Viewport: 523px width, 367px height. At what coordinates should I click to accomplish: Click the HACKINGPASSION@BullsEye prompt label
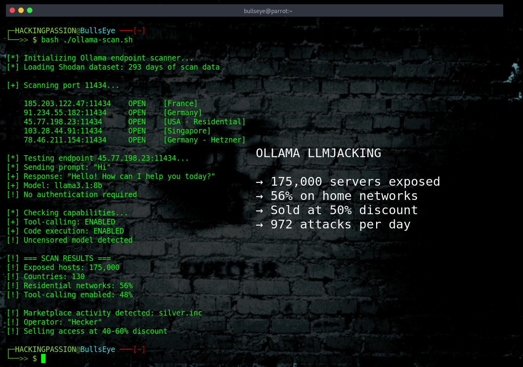(x=63, y=30)
